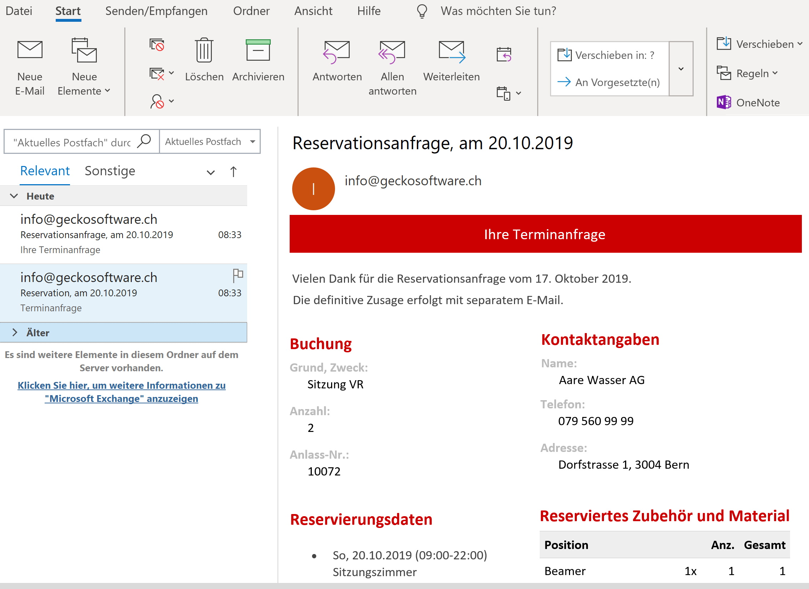
Task: Forward message with Weiterleiten
Action: pos(451,61)
